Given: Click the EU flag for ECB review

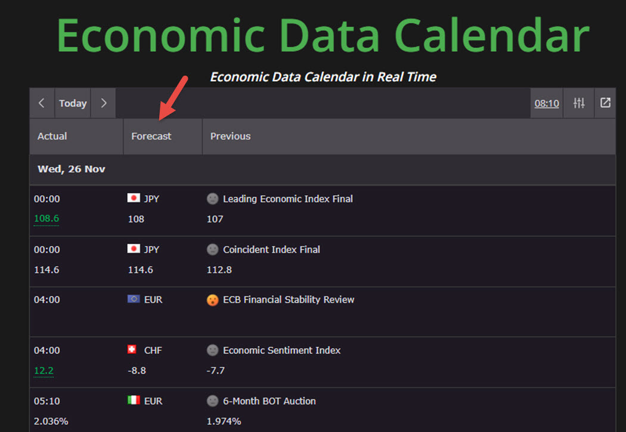Looking at the screenshot, I should (134, 299).
